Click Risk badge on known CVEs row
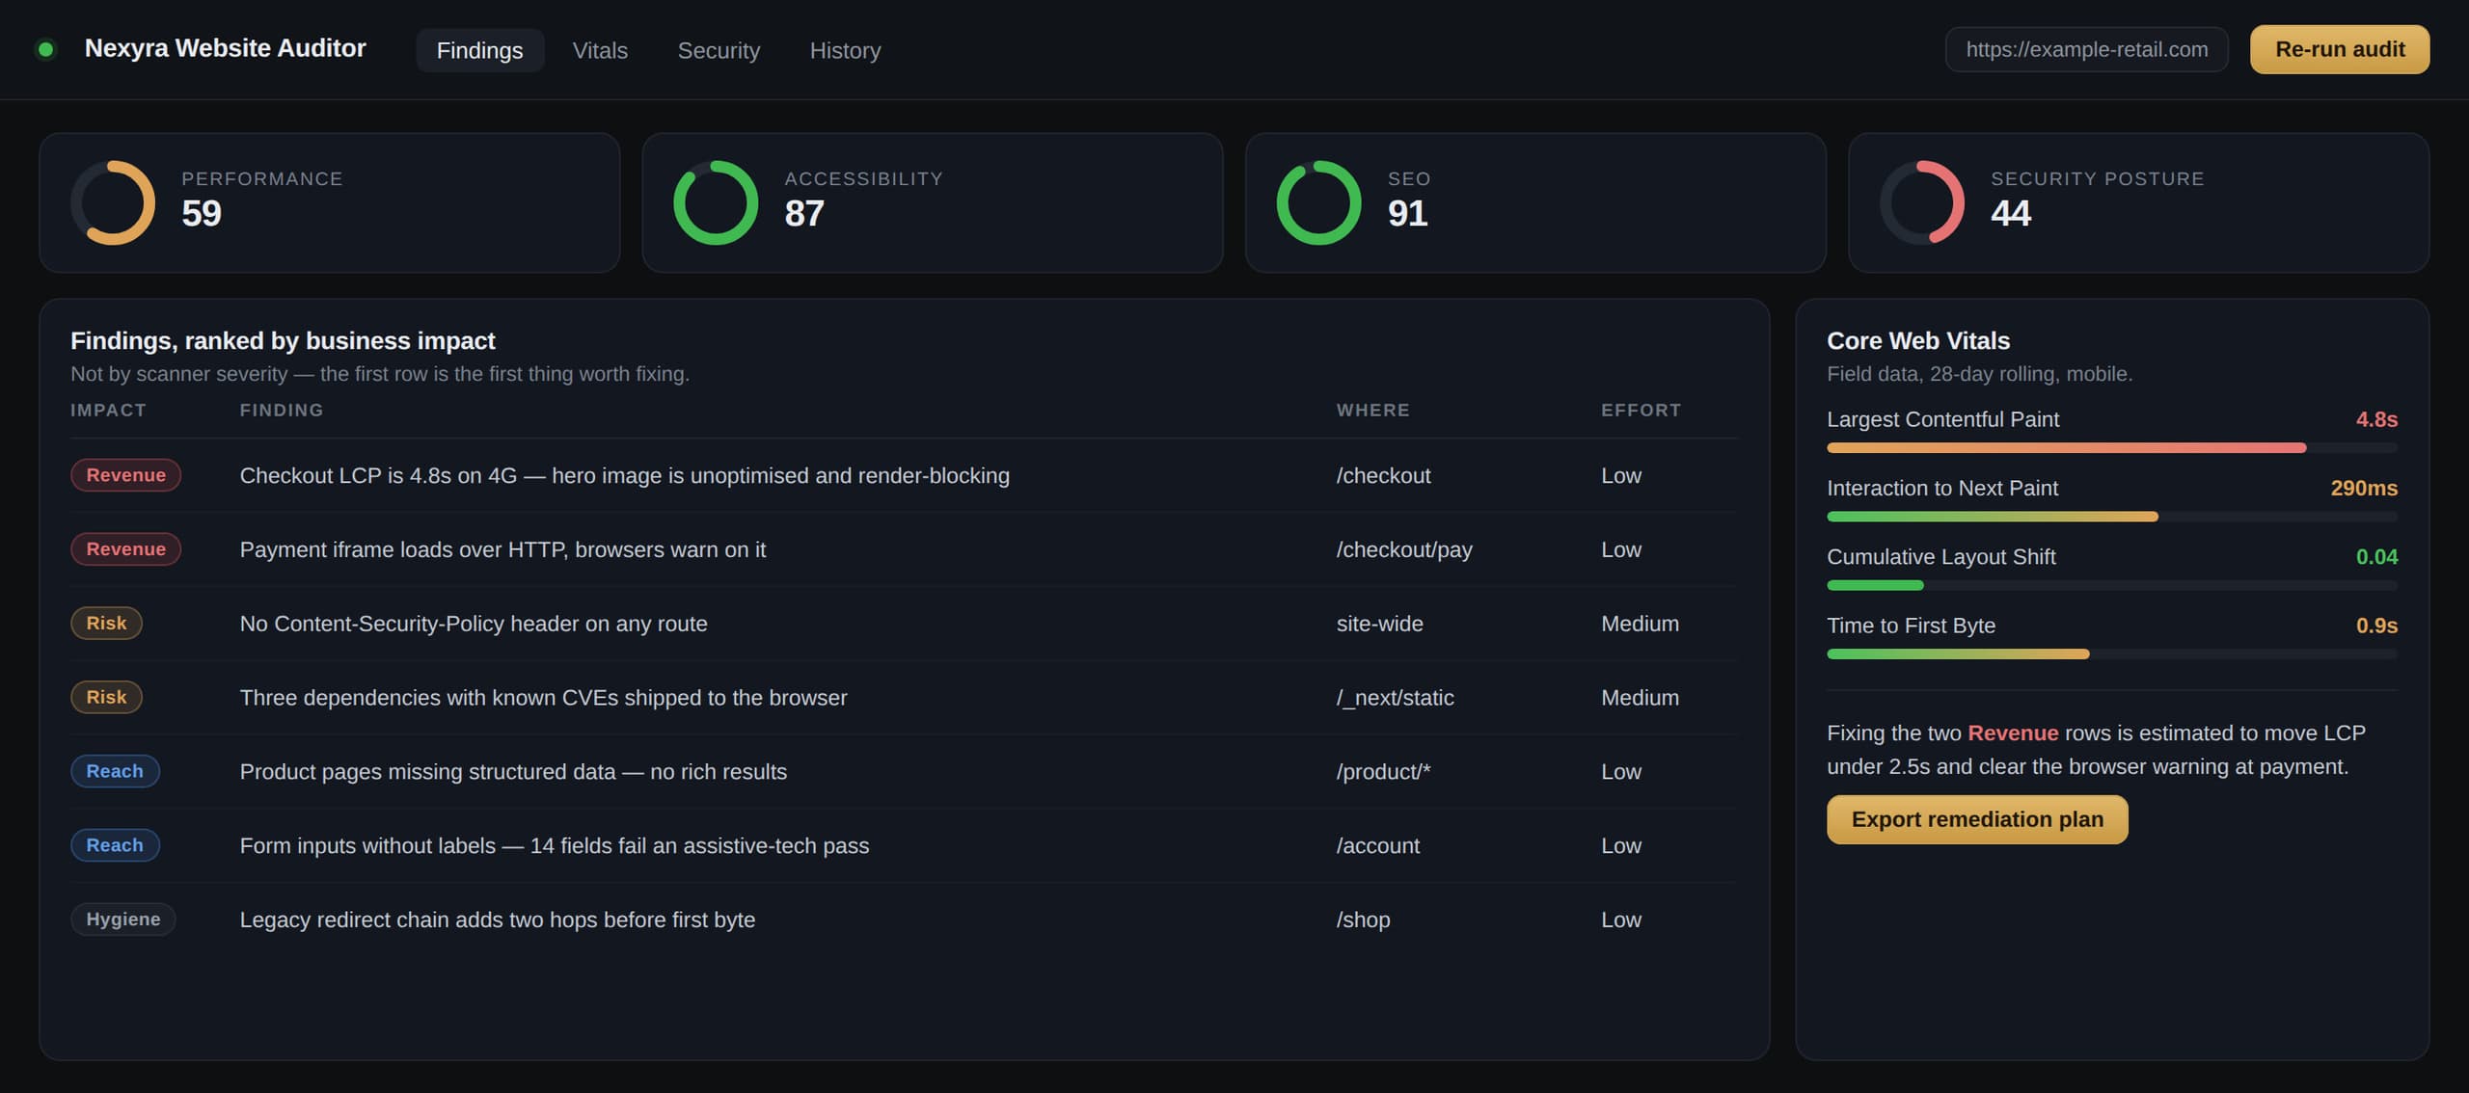 106,697
